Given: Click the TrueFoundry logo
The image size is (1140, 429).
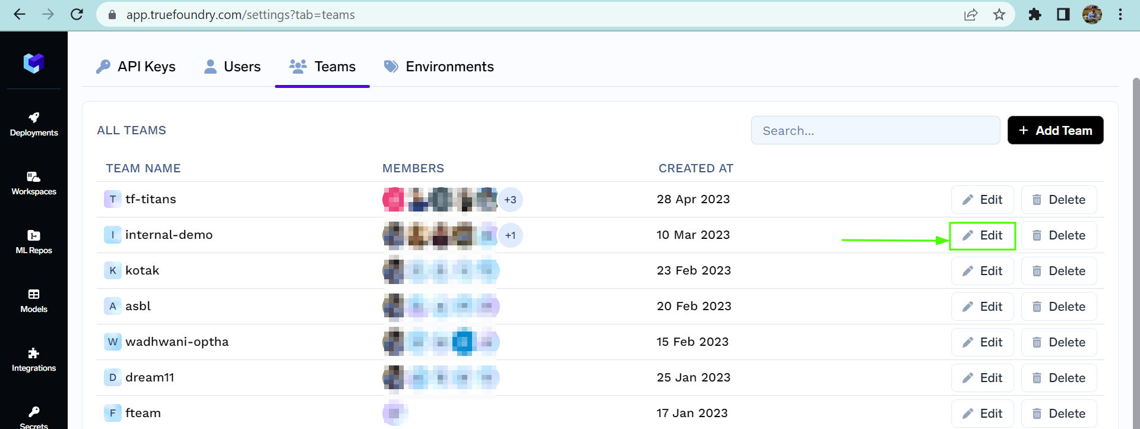Looking at the screenshot, I should pyautogui.click(x=34, y=62).
